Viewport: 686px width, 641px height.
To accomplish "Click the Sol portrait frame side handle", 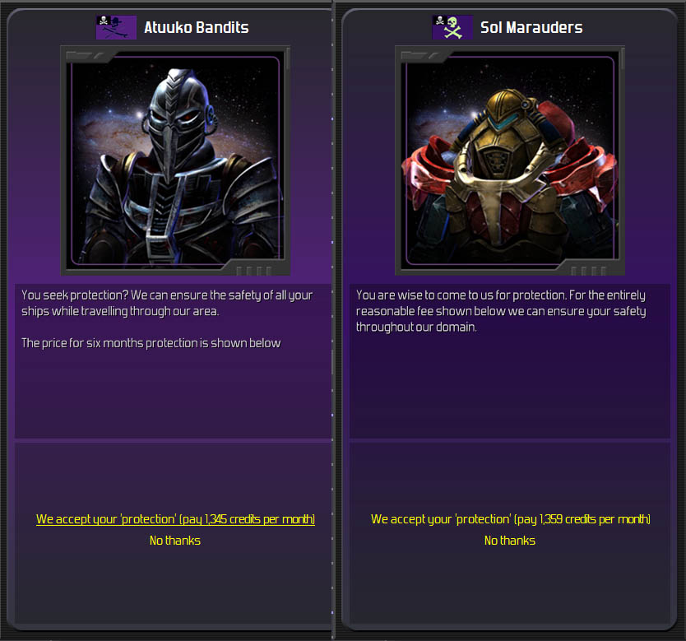I will (x=622, y=59).
